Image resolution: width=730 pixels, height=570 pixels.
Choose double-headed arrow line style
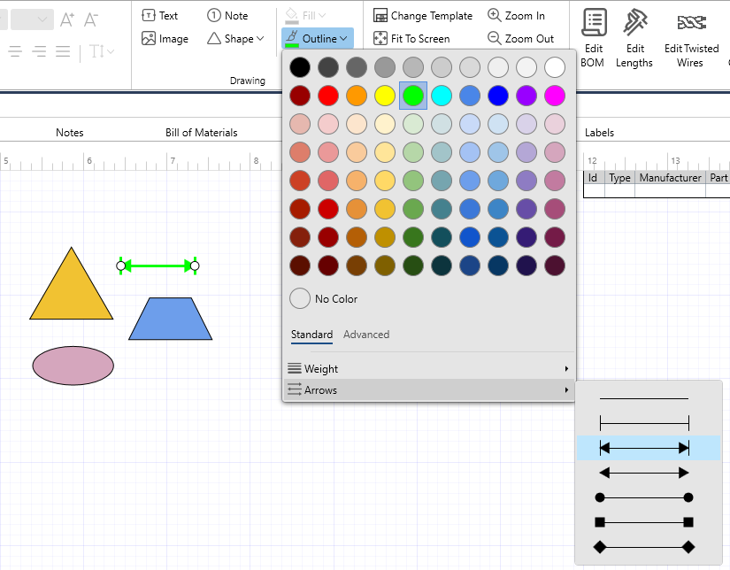click(x=648, y=474)
